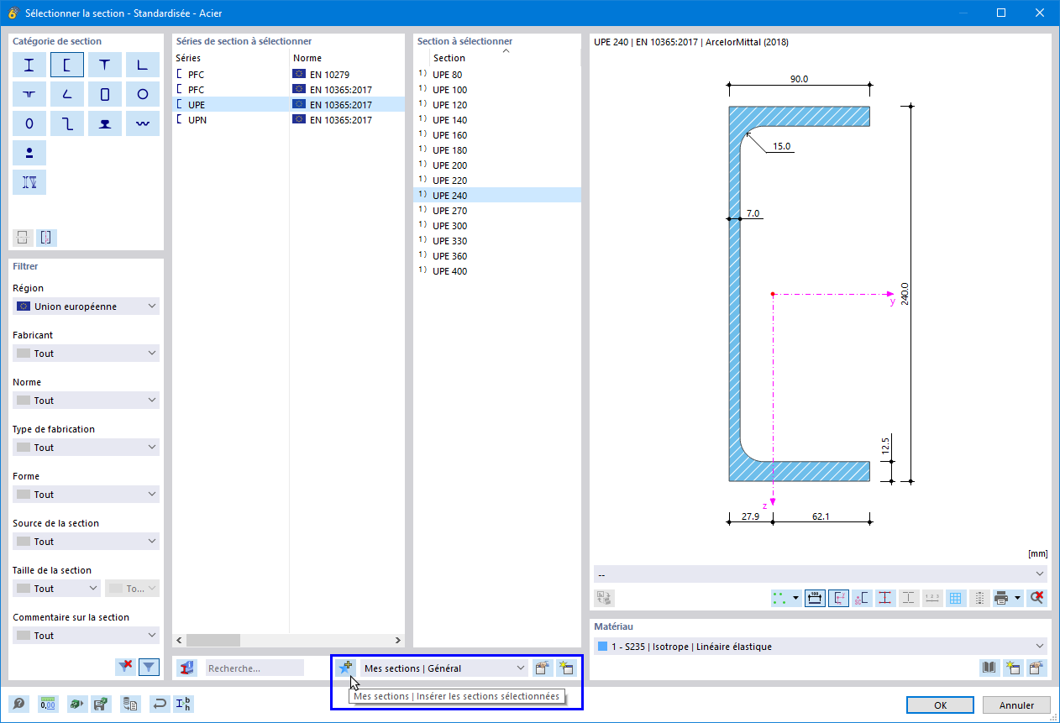Edit the selected material
This screenshot has width=1060, height=723.
coord(1036,668)
